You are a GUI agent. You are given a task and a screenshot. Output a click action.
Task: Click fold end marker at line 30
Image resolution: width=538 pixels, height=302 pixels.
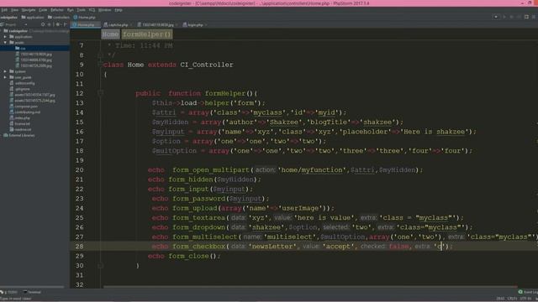(x=100, y=265)
